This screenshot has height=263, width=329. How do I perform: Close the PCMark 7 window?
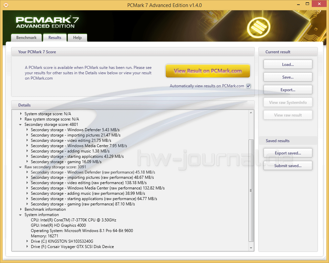[319, 4]
